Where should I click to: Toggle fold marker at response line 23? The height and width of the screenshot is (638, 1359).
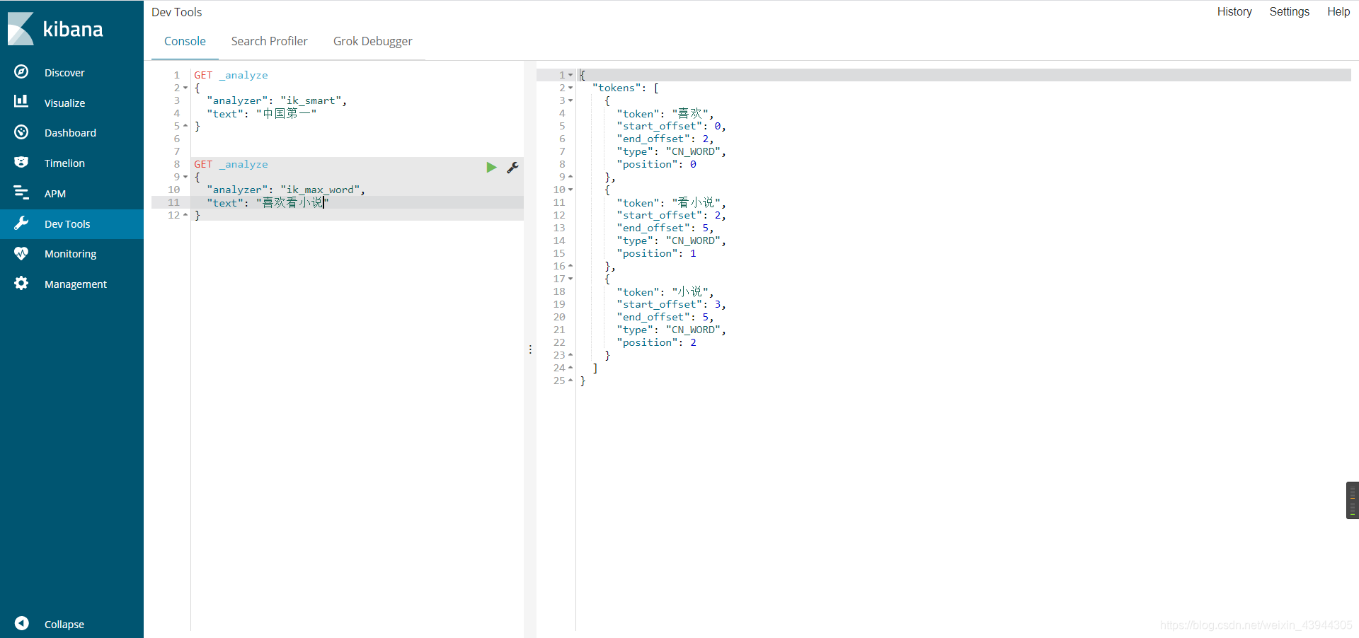(x=570, y=355)
